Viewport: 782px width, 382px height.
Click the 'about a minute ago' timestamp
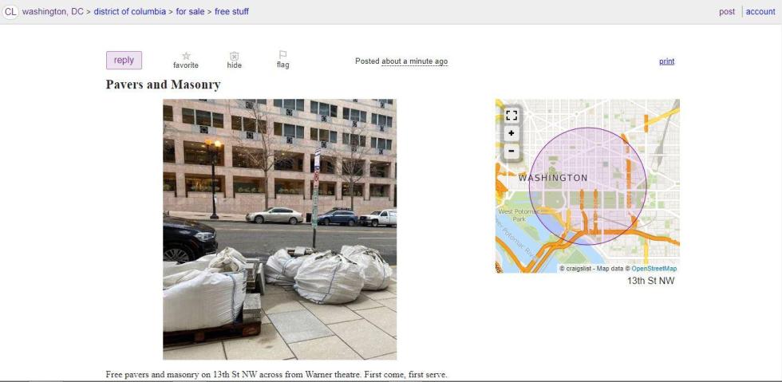coord(414,61)
